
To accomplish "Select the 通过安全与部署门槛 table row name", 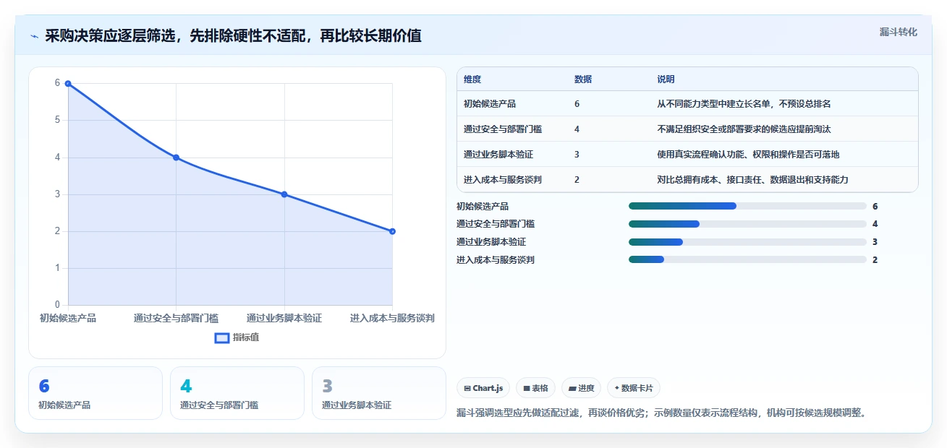I will pyautogui.click(x=503, y=129).
